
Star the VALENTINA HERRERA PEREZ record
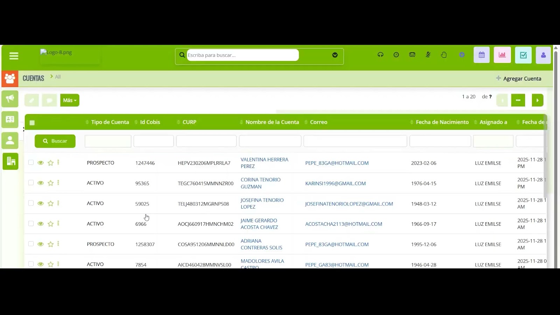tap(50, 163)
